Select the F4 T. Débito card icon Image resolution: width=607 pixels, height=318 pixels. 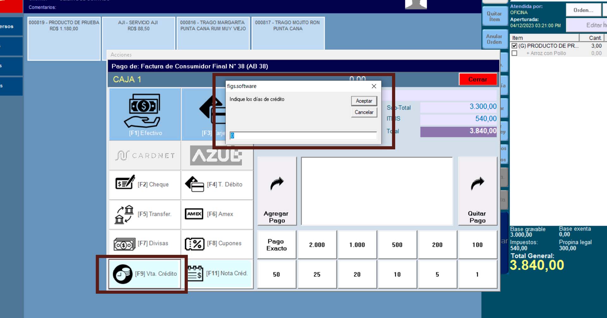[194, 184]
